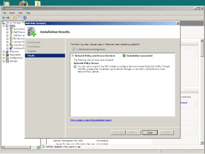Expand the Diagnostics tree node

coord(4,55)
